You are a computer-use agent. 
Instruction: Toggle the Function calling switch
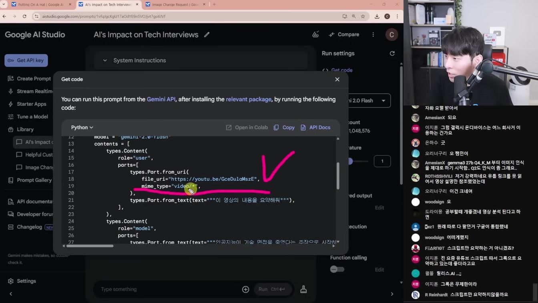(337, 269)
